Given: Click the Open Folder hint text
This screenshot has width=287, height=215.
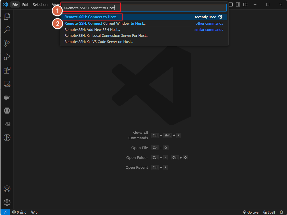Looking at the screenshot, I should (x=137, y=158).
